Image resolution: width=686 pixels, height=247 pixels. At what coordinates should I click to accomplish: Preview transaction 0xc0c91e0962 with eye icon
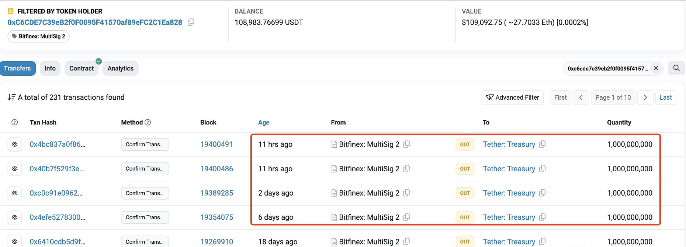(x=15, y=193)
